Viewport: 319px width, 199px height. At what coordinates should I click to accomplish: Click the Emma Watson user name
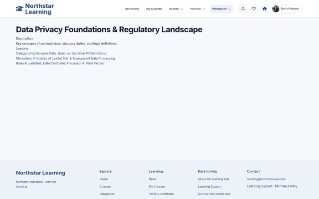(290, 9)
